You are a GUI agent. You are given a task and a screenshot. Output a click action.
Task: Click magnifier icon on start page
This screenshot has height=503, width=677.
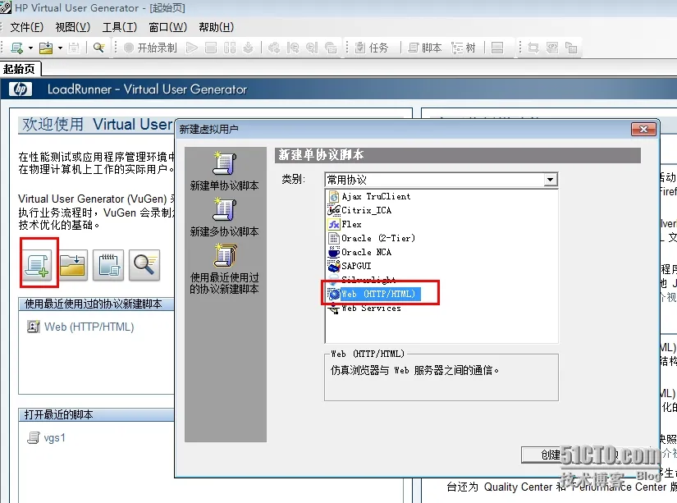coord(144,265)
